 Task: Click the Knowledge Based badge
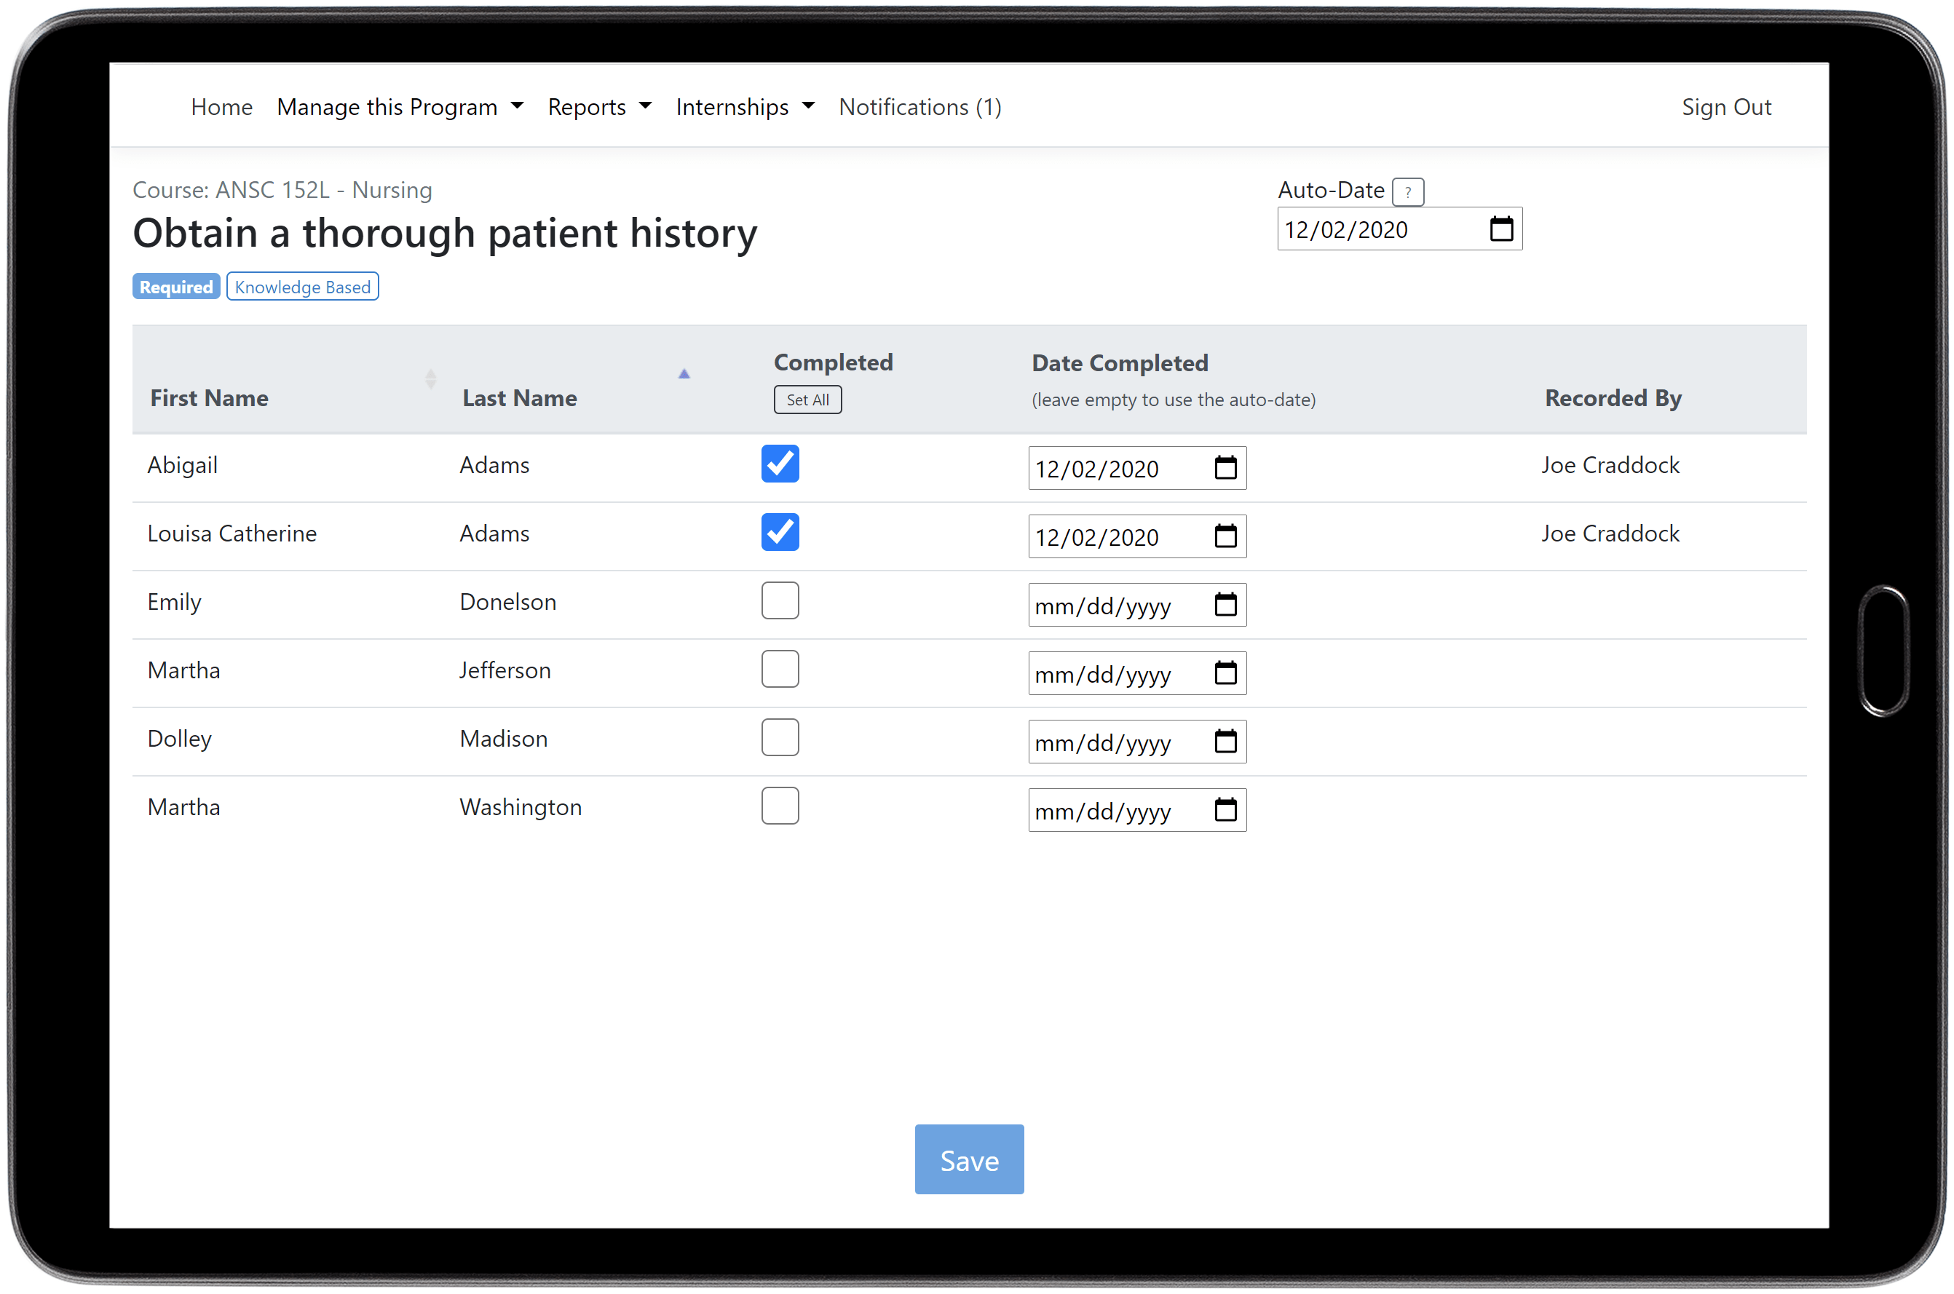[302, 285]
